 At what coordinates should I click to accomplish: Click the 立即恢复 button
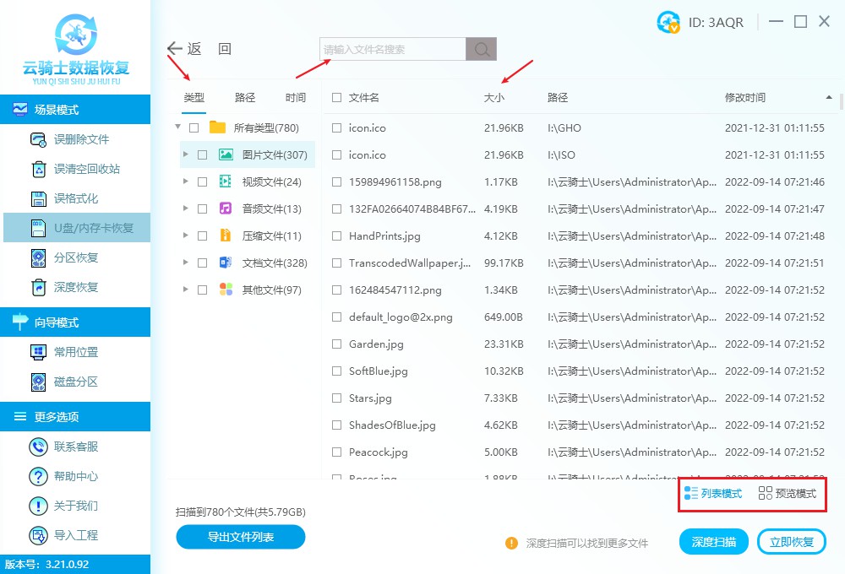(x=791, y=541)
